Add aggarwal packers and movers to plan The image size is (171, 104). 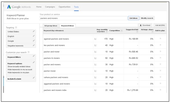pyautogui.click(x=160, y=83)
